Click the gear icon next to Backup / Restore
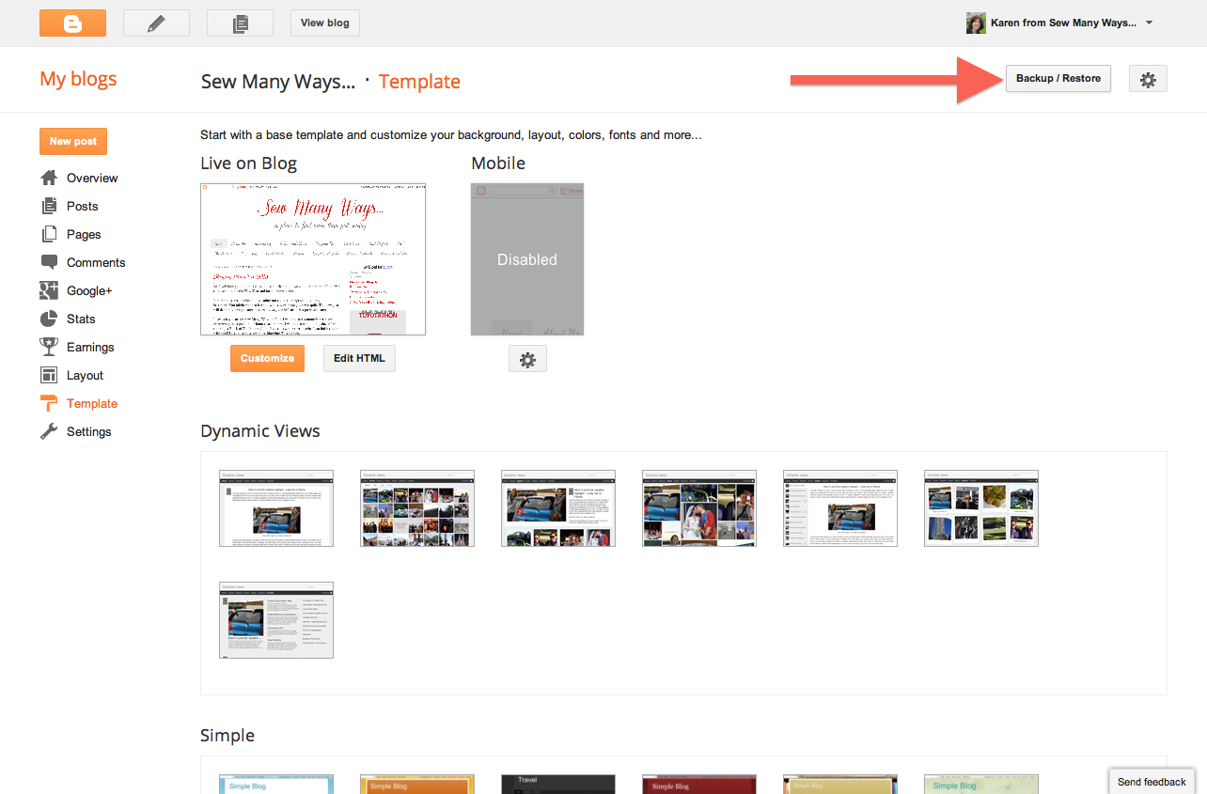The image size is (1207, 794). 1148,79
